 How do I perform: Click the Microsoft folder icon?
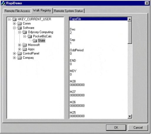tap(24, 45)
